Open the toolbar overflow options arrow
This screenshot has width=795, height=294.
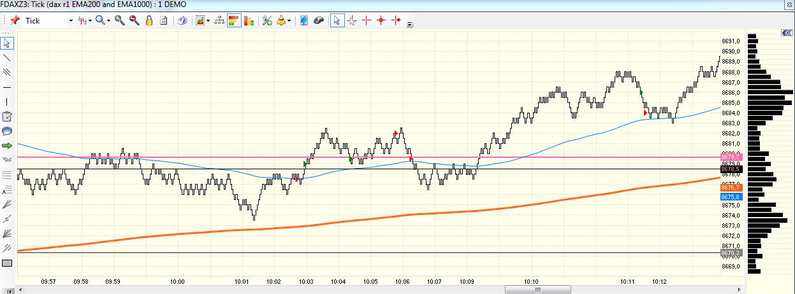pos(410,25)
